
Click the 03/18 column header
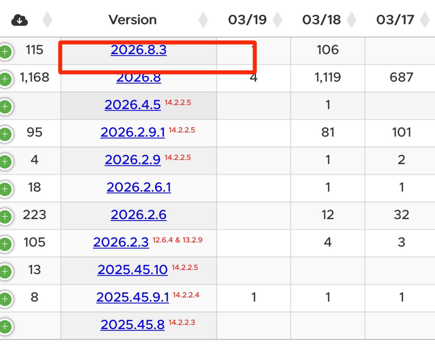pos(322,20)
